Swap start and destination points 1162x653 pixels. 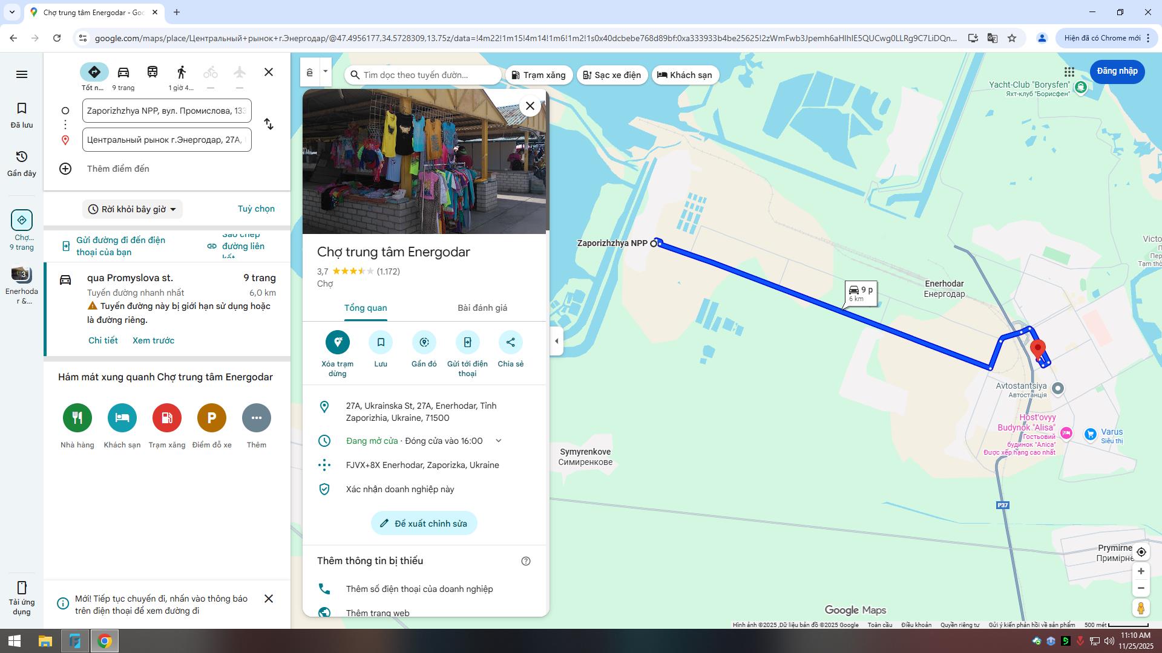[269, 125]
